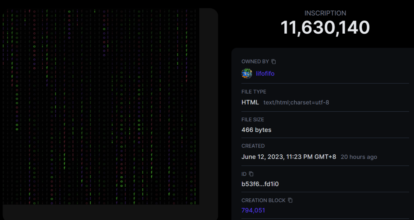Click the text/html;charset=utf-8 MIME text
This screenshot has width=414, height=220.
296,103
